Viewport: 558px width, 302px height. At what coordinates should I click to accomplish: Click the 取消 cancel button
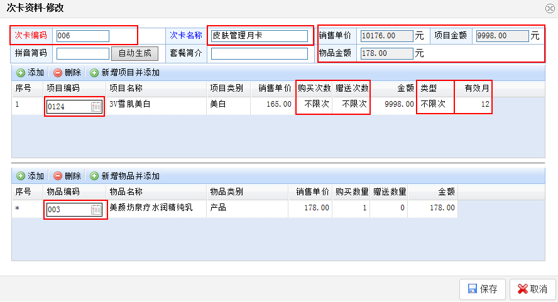click(532, 289)
